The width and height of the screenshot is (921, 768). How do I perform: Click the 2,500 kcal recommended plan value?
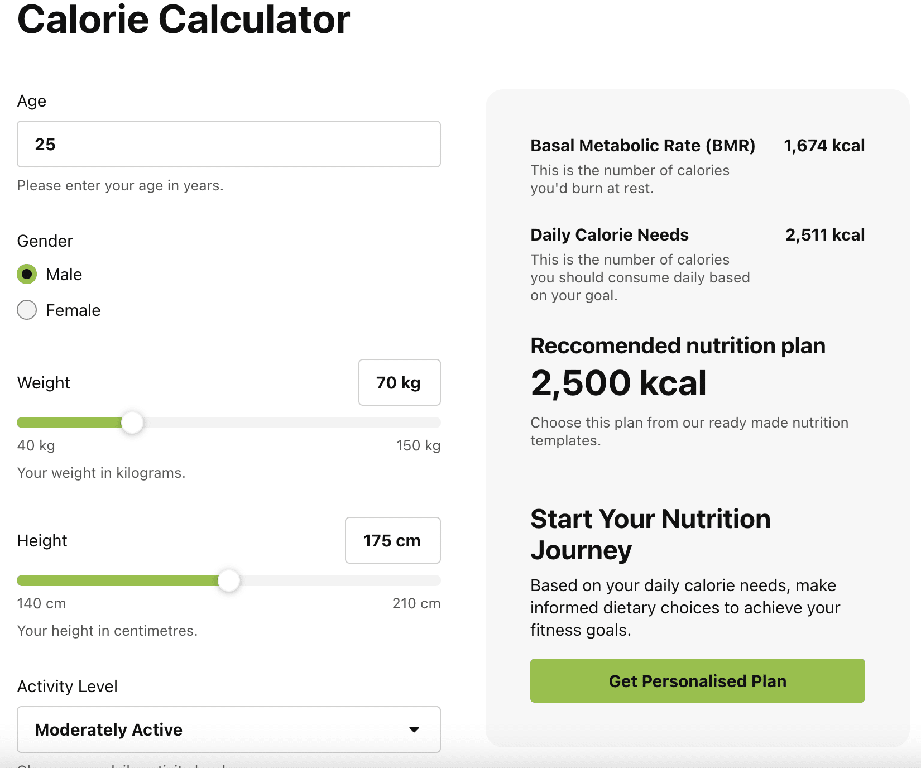[618, 383]
